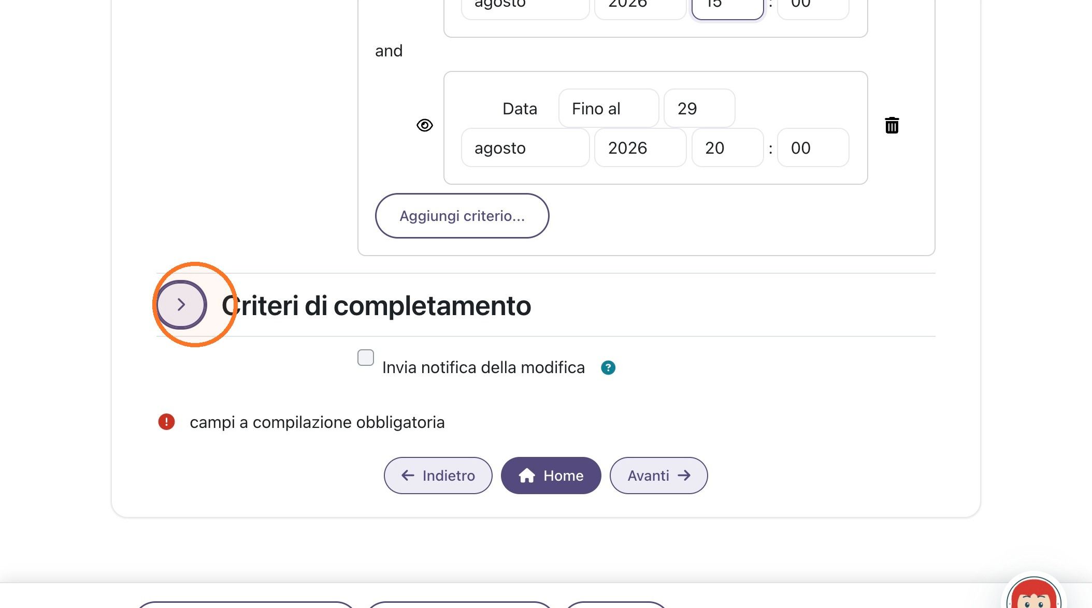Click Criteri di completamento heading

click(x=377, y=305)
